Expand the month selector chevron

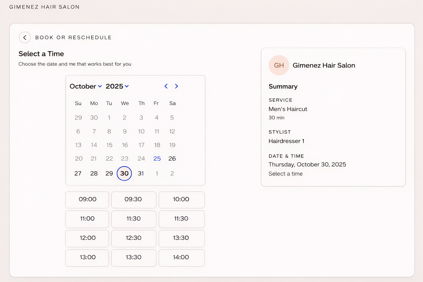click(x=100, y=86)
